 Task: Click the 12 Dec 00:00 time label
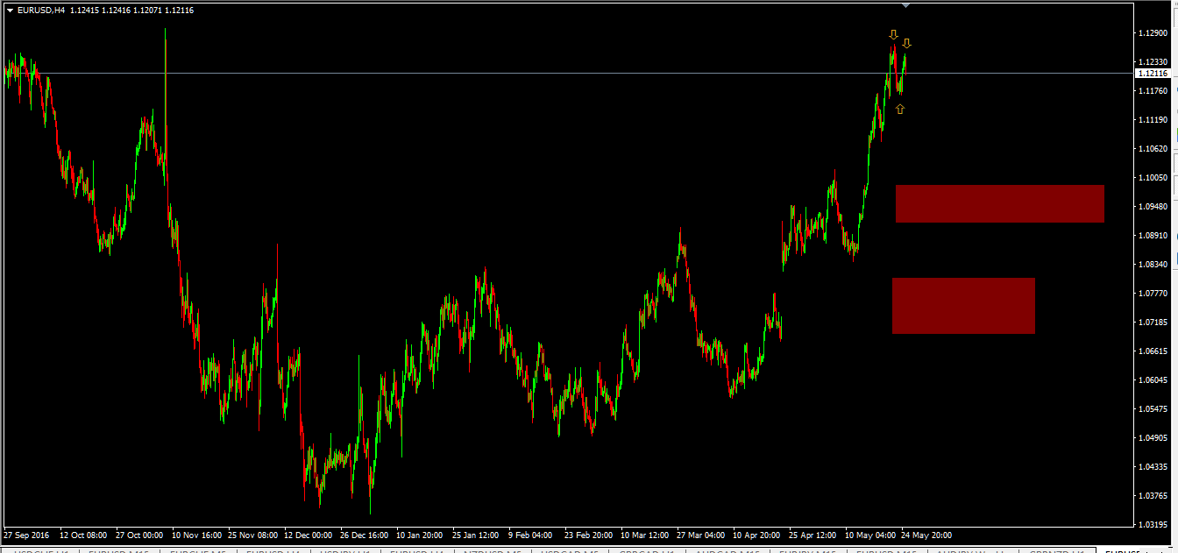point(309,535)
